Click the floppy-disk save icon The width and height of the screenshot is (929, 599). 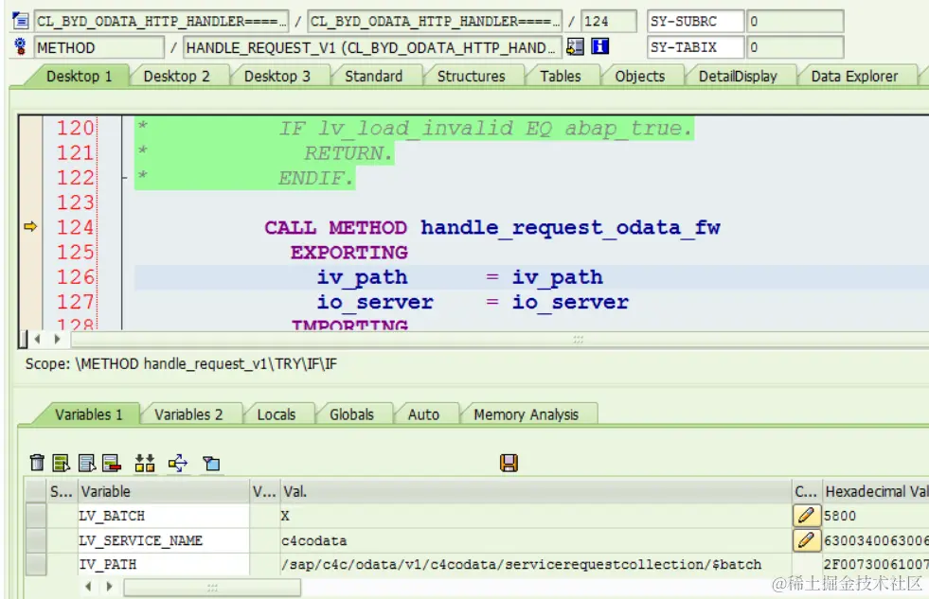[509, 463]
